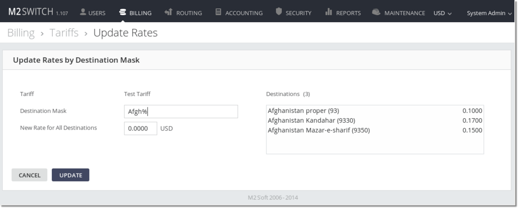The width and height of the screenshot is (518, 208).
Task: Click the Accounting calculator icon
Action: point(218,12)
